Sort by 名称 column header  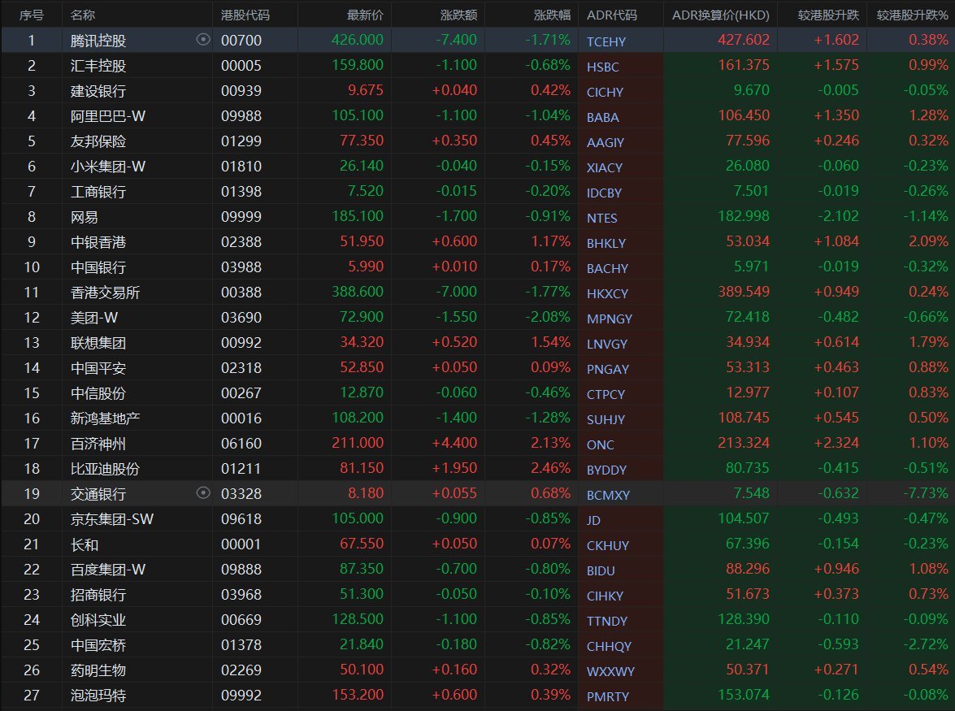83,15
